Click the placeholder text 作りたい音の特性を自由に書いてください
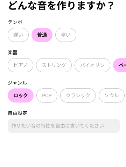 pos(57,126)
